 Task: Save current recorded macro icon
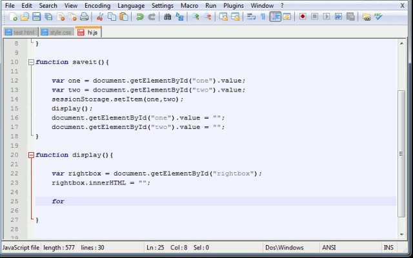point(350,17)
